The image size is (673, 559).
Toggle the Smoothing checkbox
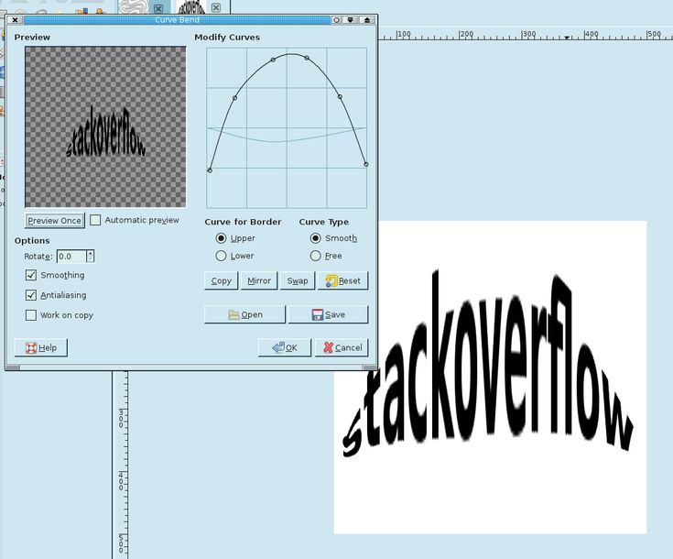pos(31,275)
